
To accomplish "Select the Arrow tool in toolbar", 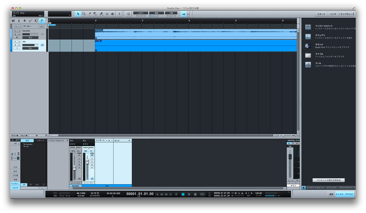I will [x=78, y=14].
